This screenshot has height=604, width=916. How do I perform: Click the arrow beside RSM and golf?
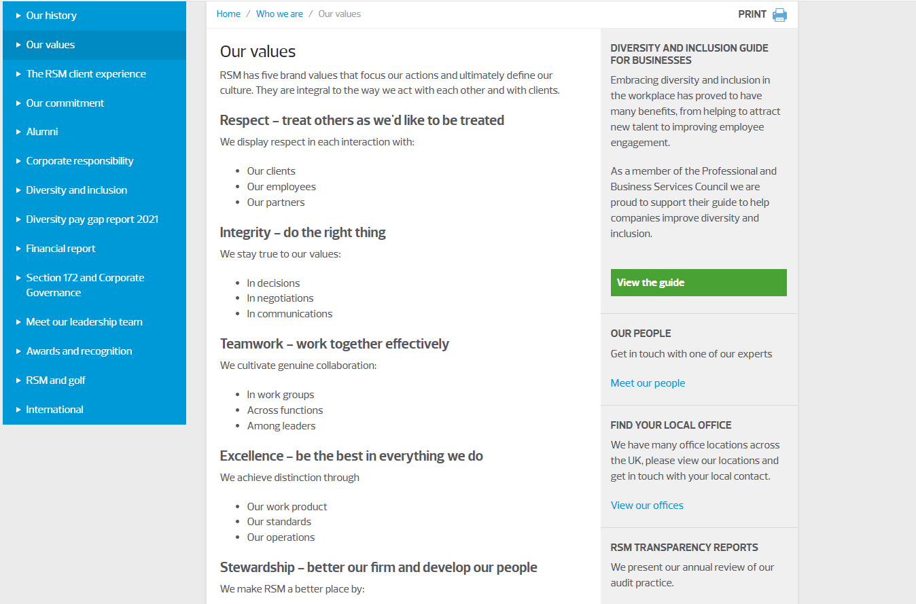pyautogui.click(x=18, y=380)
